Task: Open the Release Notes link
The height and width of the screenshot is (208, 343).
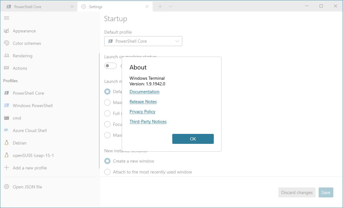Action: coord(143,102)
